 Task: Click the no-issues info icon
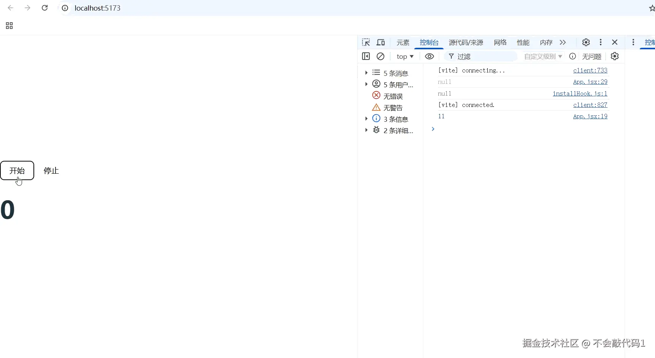573,56
